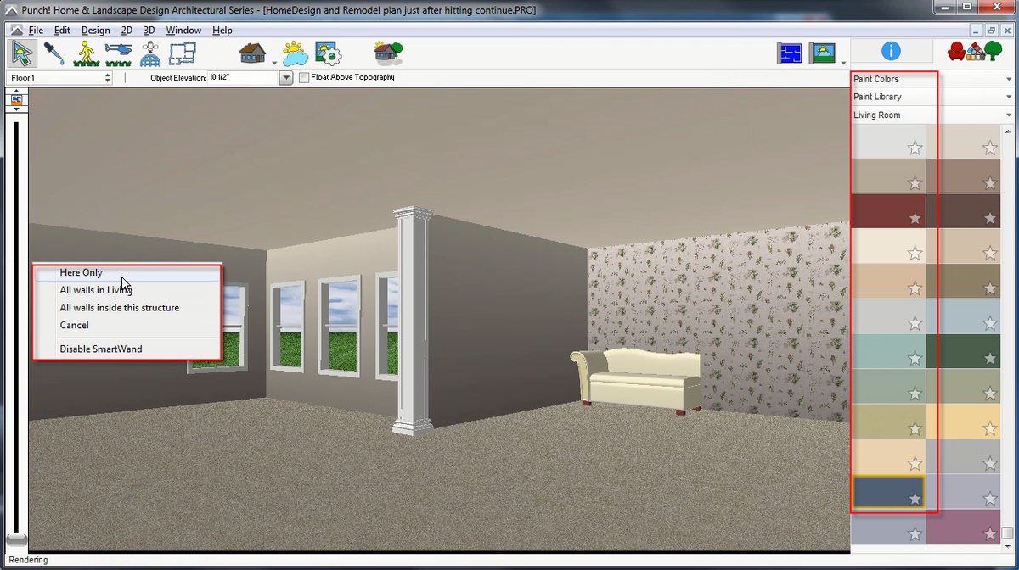Open the floor plan view icon
The image size is (1019, 570).
[182, 53]
